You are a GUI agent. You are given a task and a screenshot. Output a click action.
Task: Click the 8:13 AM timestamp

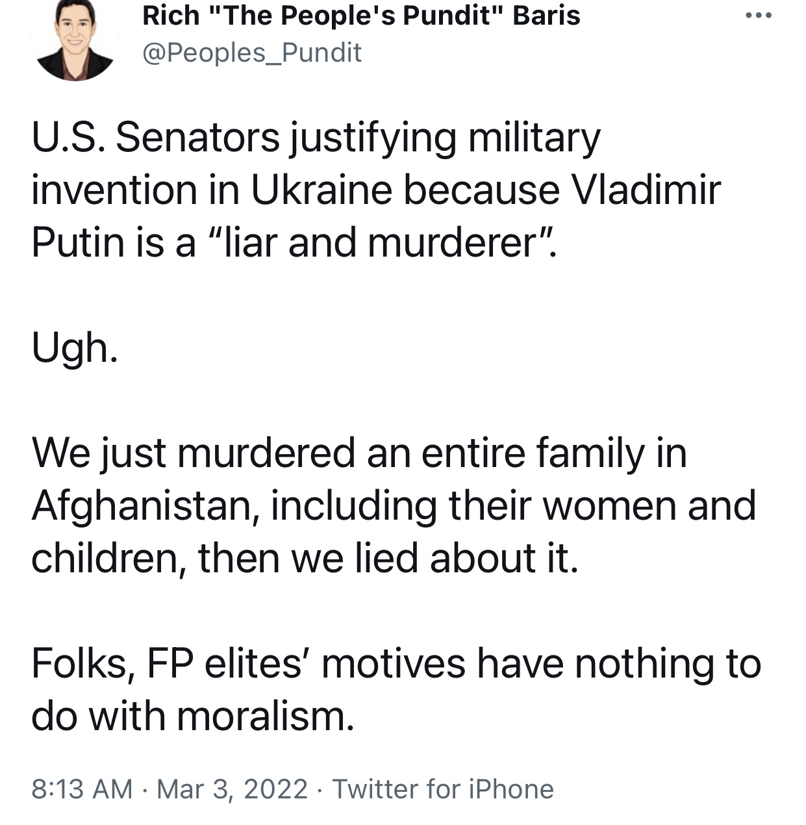[82, 789]
